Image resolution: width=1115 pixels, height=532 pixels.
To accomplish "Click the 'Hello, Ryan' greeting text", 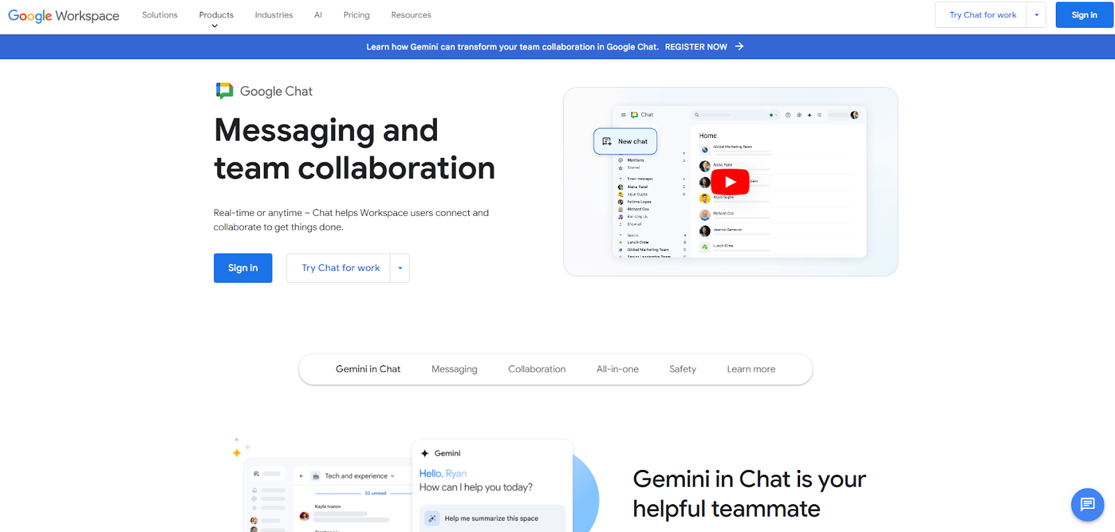I will 443,474.
